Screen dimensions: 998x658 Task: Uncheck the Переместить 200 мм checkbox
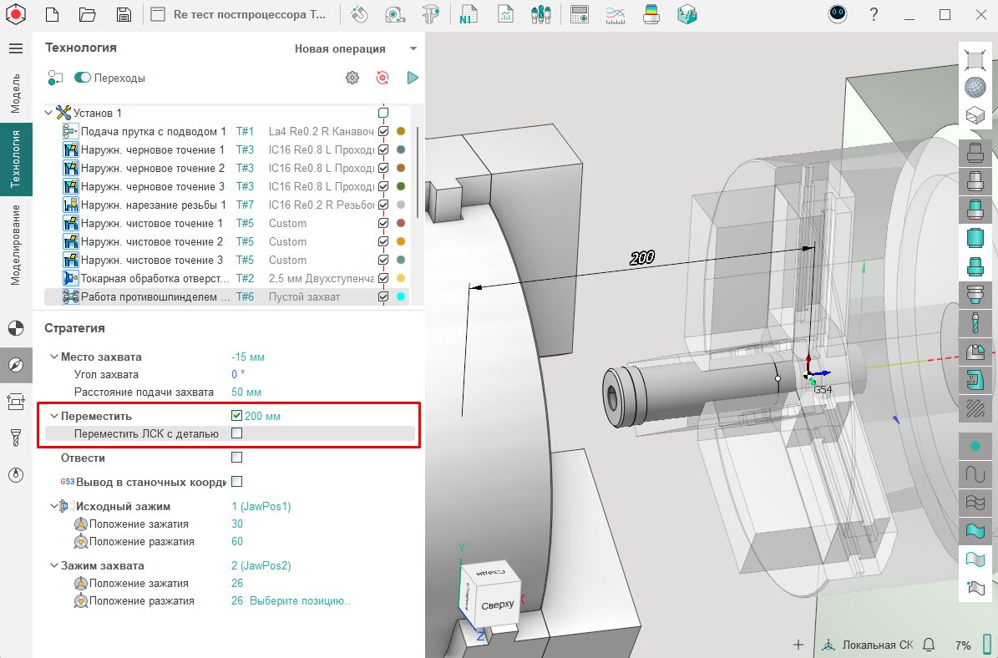(x=237, y=416)
